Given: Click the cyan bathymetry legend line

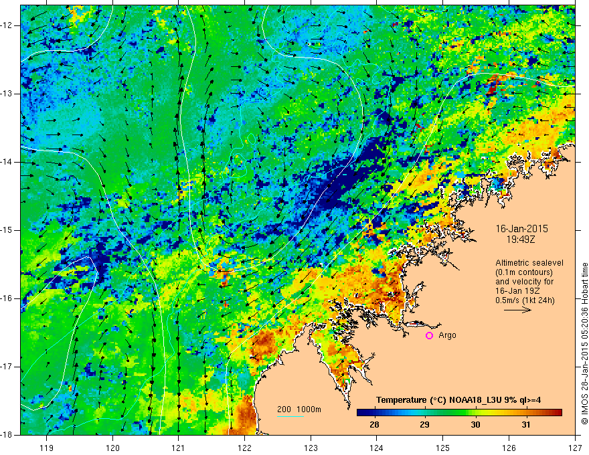Looking at the screenshot, I should 290,416.
